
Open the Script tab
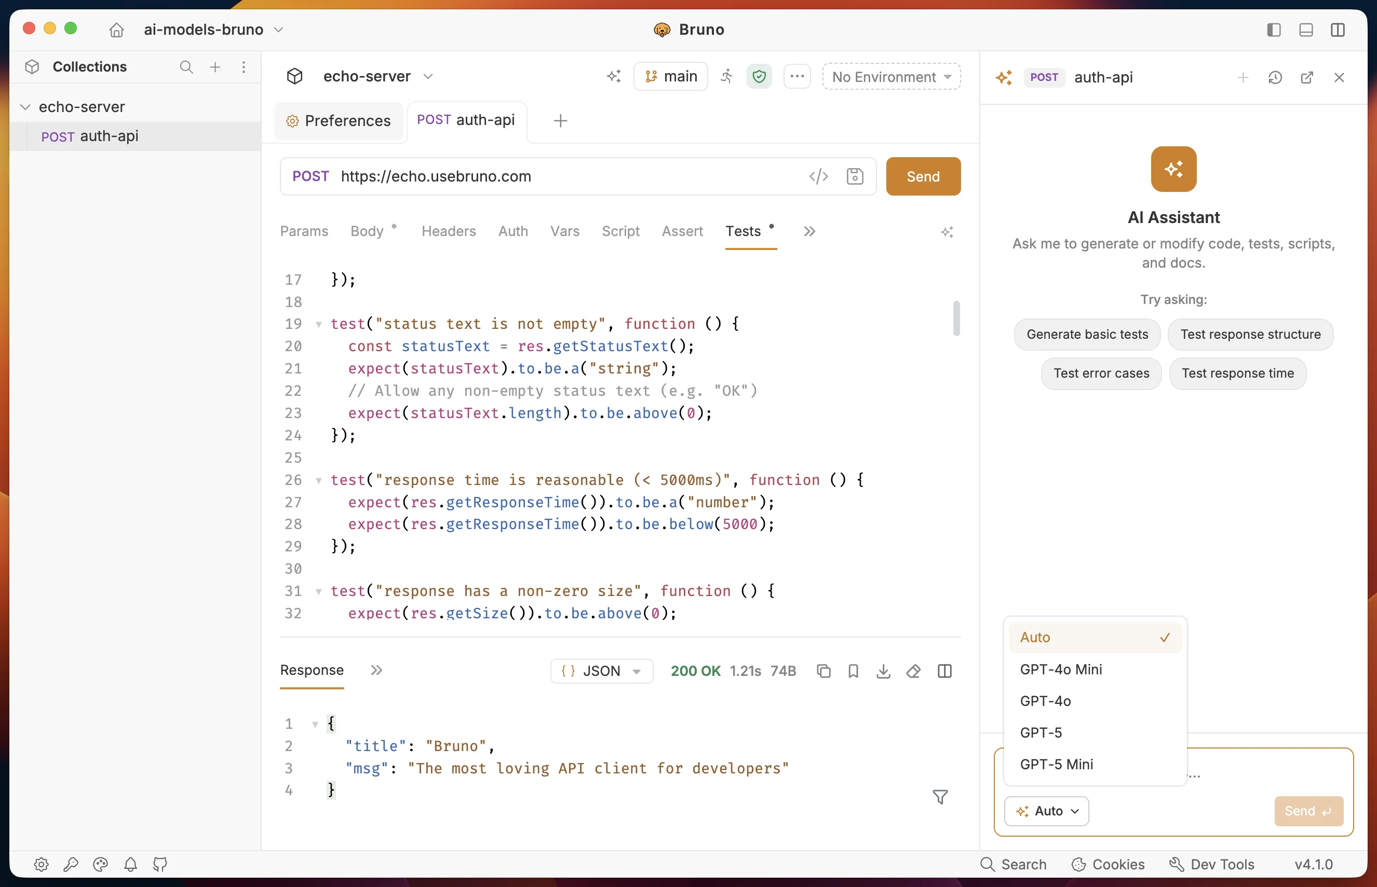pyautogui.click(x=620, y=231)
